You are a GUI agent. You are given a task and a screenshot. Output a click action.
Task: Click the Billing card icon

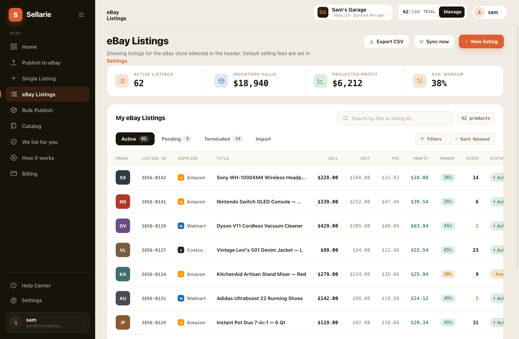(14, 174)
